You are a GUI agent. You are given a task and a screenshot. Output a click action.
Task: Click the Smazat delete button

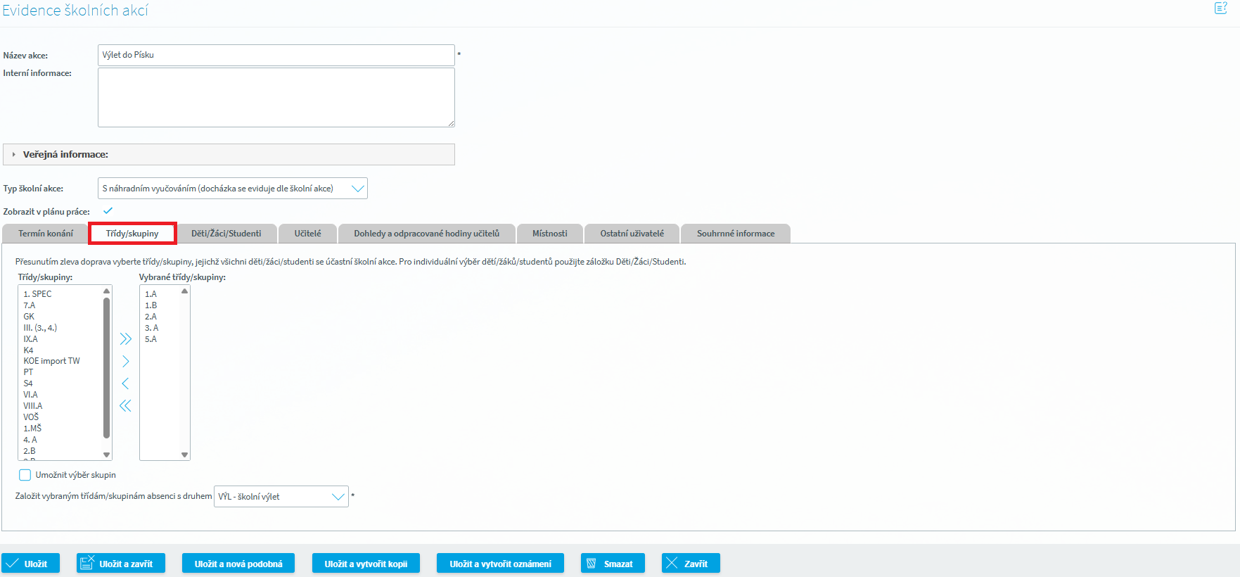point(612,564)
